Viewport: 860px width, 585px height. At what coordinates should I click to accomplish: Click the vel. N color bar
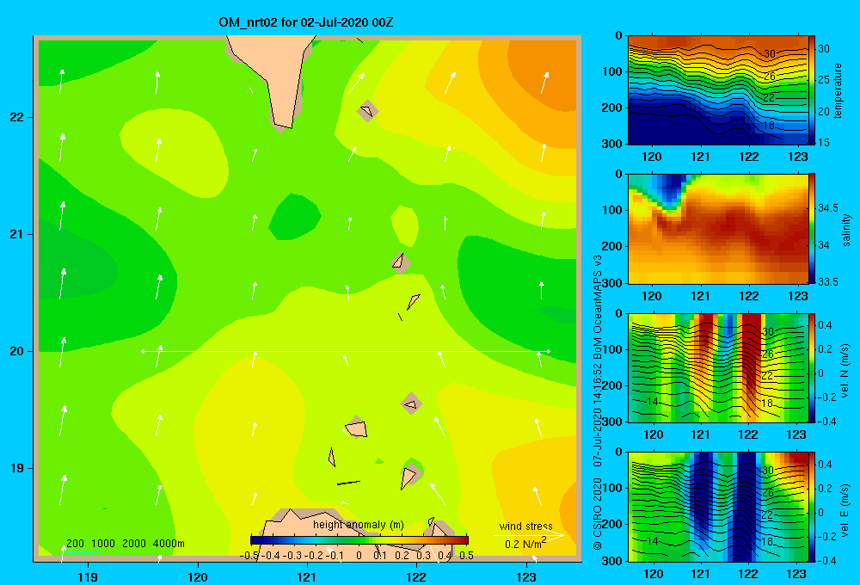(x=812, y=367)
